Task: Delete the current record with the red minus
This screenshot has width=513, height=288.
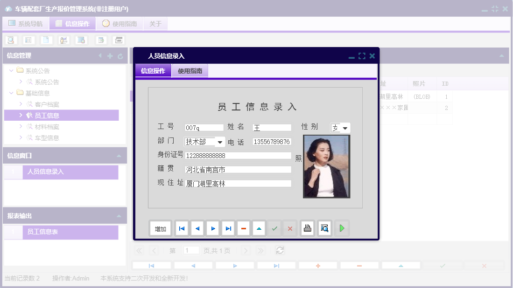Action: 244,228
